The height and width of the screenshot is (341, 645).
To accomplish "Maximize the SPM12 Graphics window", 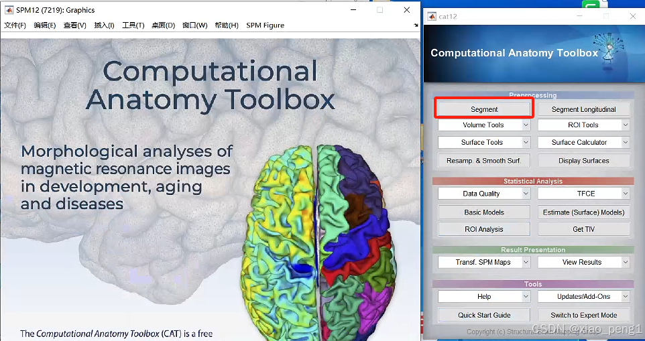I will click(379, 10).
